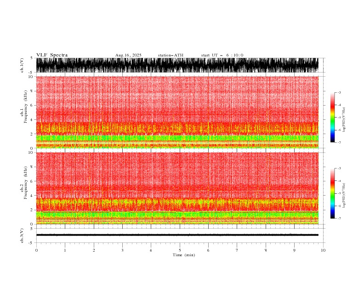The width and height of the screenshot is (364, 281).
Task: Click inside the ch.2 spectrogram panel
Action: [177, 188]
